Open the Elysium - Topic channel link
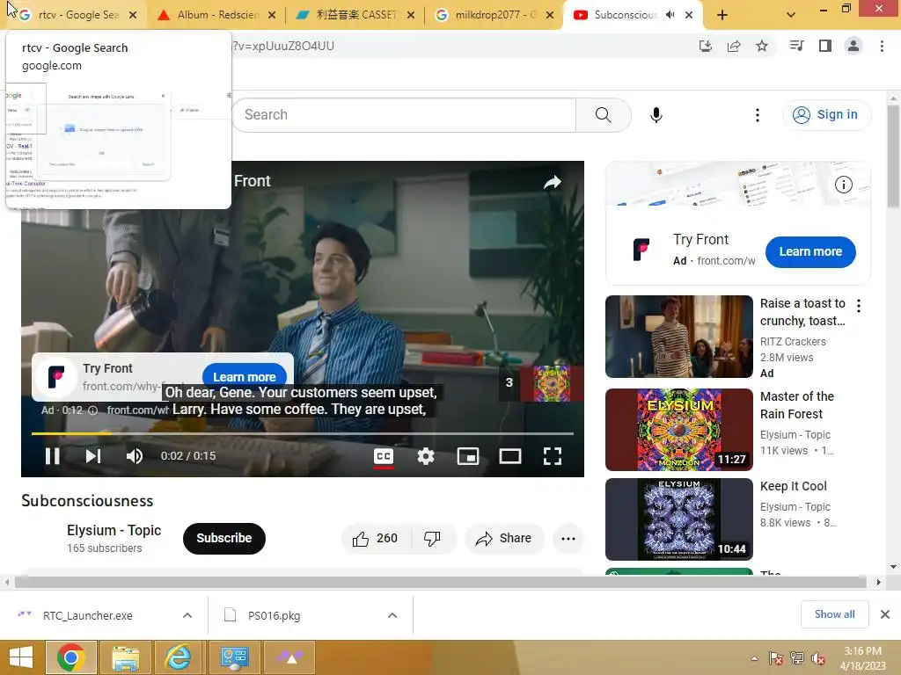This screenshot has width=901, height=675. pyautogui.click(x=114, y=530)
